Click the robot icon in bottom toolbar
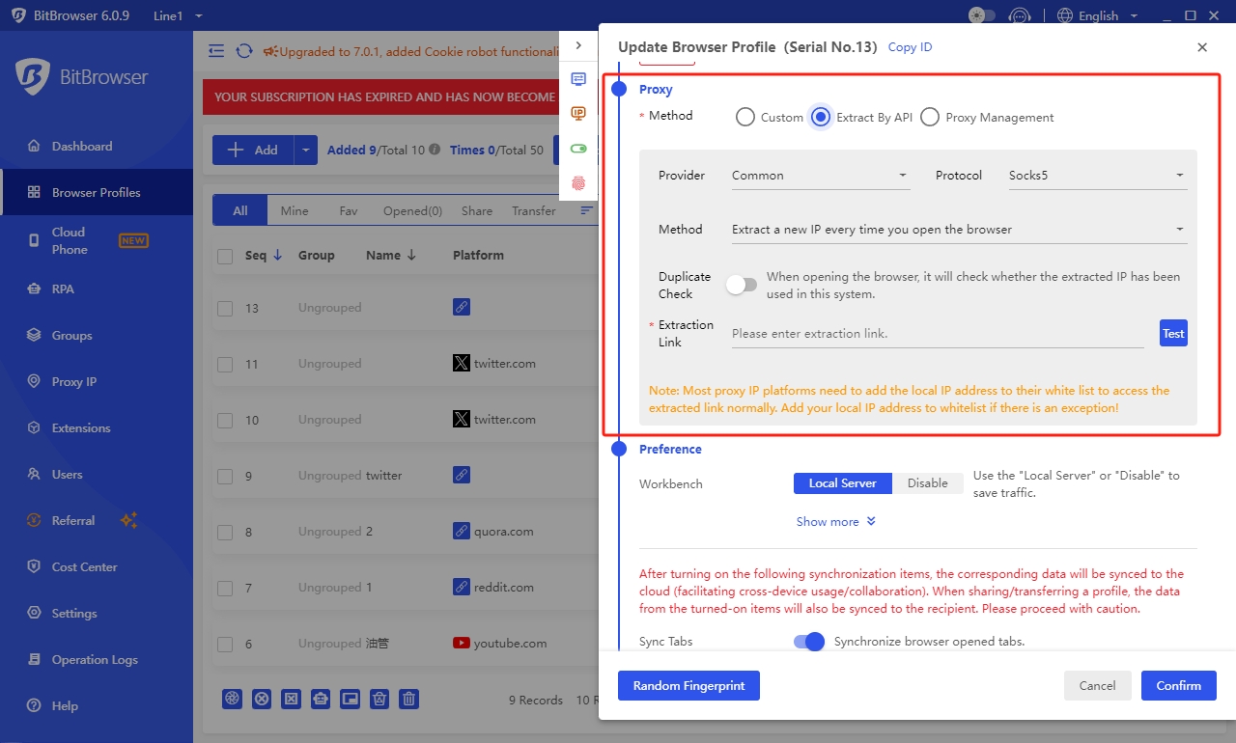 tap(321, 700)
